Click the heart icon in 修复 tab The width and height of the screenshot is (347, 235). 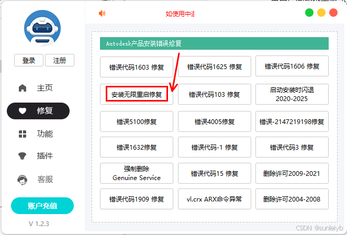click(x=23, y=110)
